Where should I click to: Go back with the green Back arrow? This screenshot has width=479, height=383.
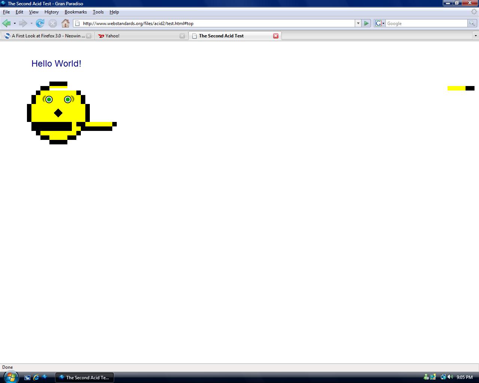point(6,23)
